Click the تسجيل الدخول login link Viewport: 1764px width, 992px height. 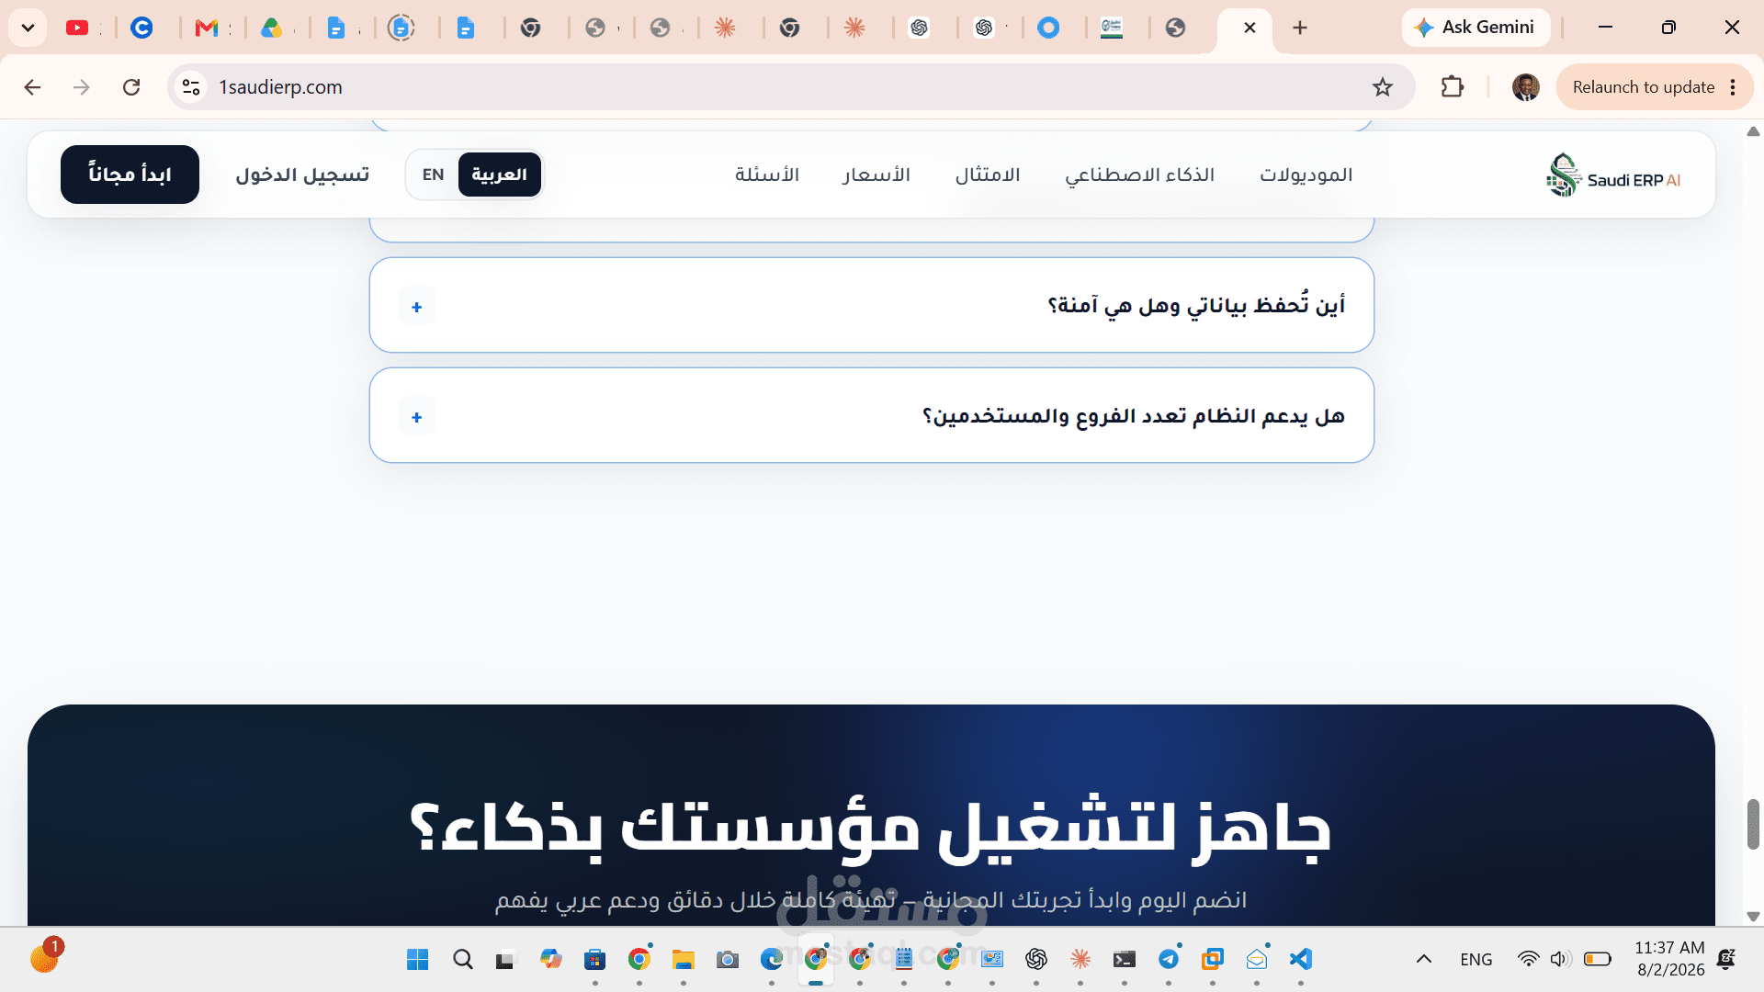point(302,175)
